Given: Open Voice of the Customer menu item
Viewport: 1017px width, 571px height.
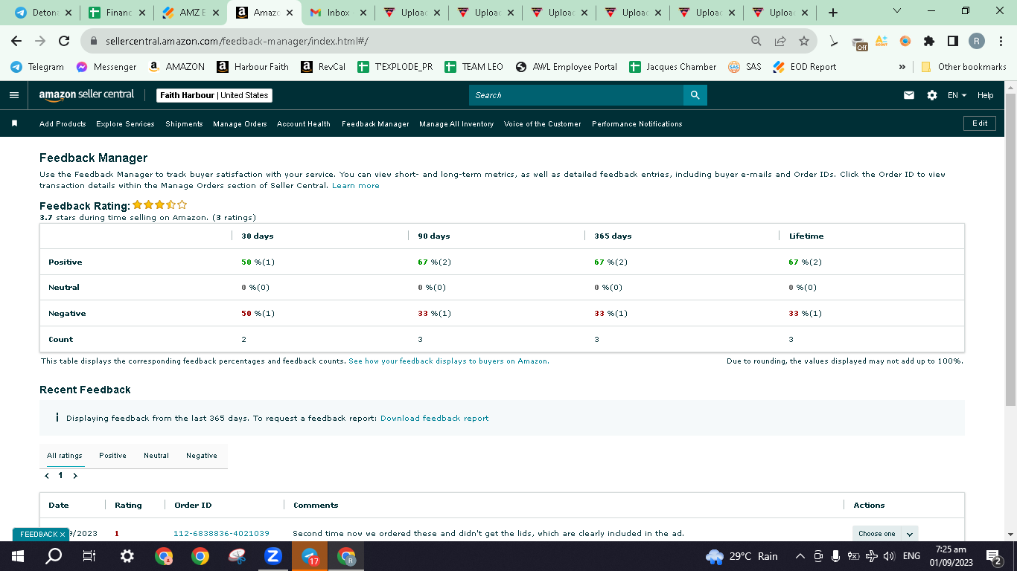Looking at the screenshot, I should point(543,124).
